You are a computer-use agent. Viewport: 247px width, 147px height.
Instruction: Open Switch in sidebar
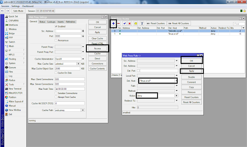coord(12,42)
